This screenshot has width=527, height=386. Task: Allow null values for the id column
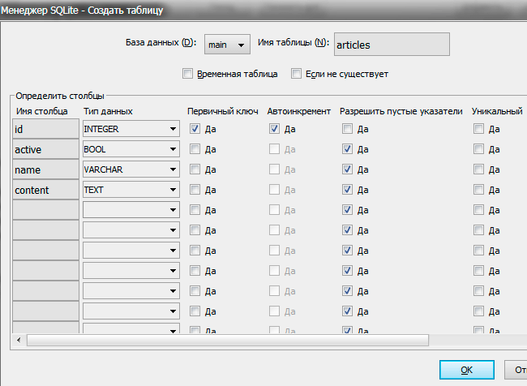click(x=347, y=128)
